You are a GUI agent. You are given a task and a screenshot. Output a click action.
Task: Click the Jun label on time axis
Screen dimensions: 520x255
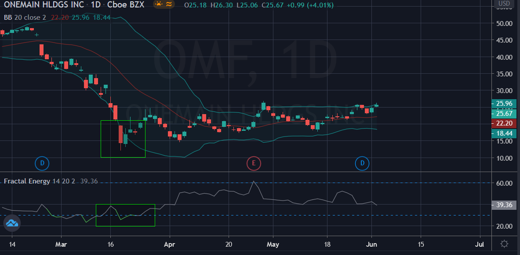(372, 245)
